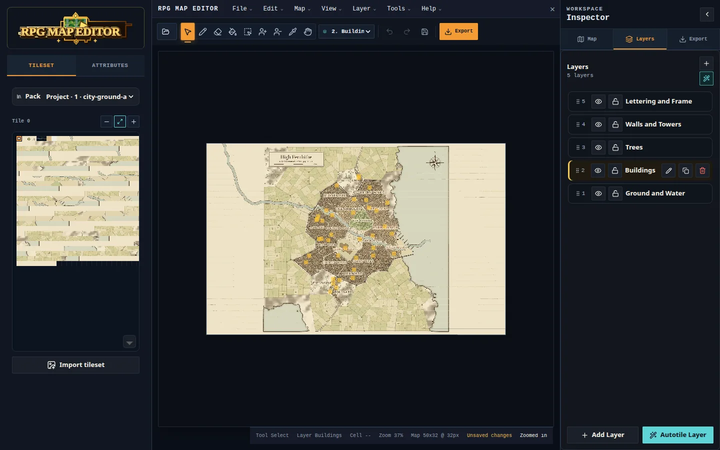Screen dimensions: 720x450
Task: Select the arrow Select tool
Action: coord(187,31)
